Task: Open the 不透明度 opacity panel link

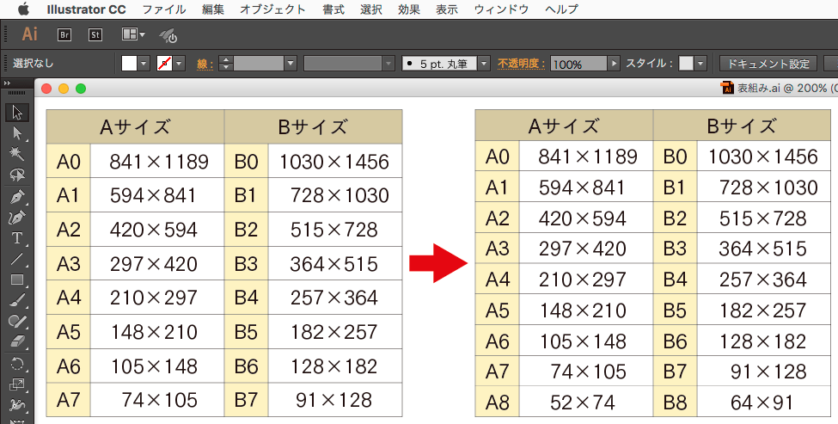Action: (522, 64)
